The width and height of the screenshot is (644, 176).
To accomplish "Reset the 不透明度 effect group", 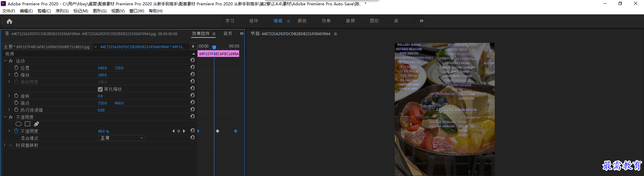I will (193, 116).
